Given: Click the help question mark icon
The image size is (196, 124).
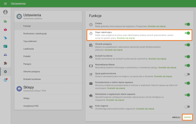Looking at the screenshot, I should pos(5,80).
